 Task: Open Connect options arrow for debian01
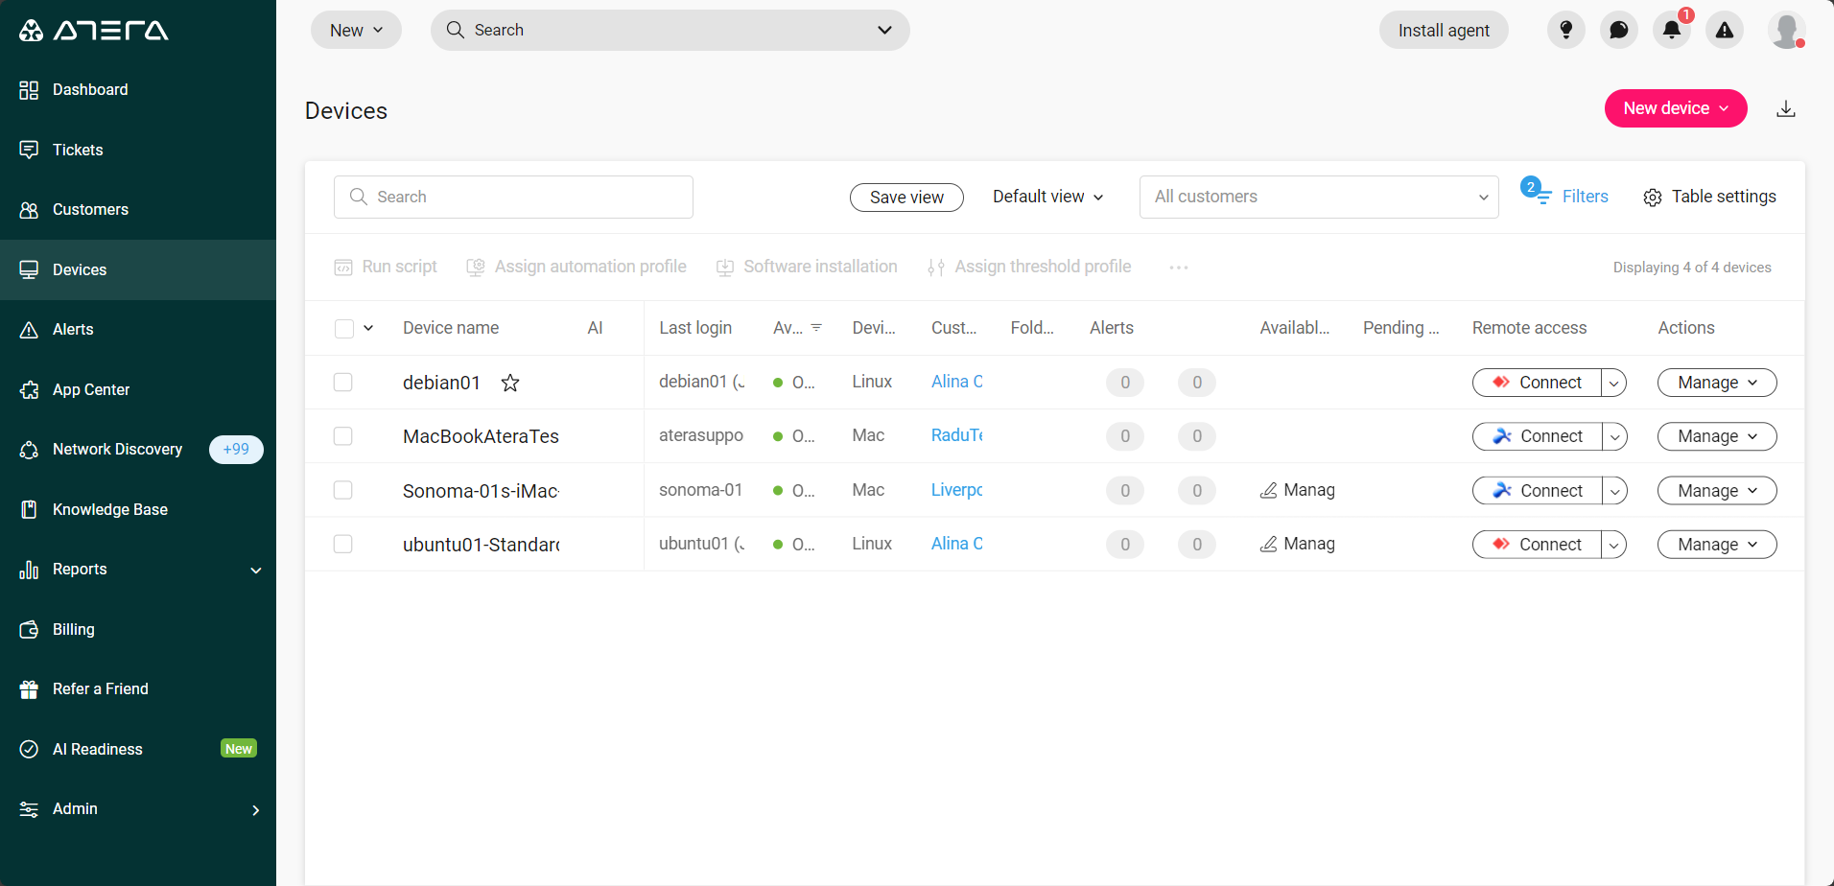[x=1614, y=383]
